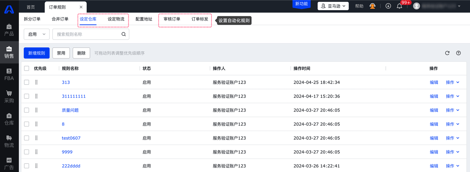Expand 操作 dropdown for rule 311111111
This screenshot has width=470, height=172.
(x=452, y=96)
